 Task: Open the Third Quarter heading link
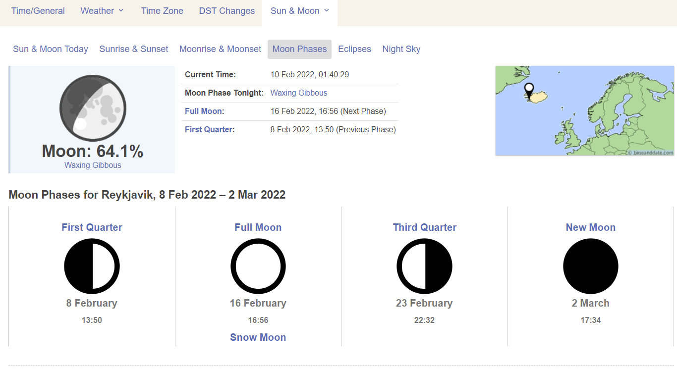pos(425,227)
